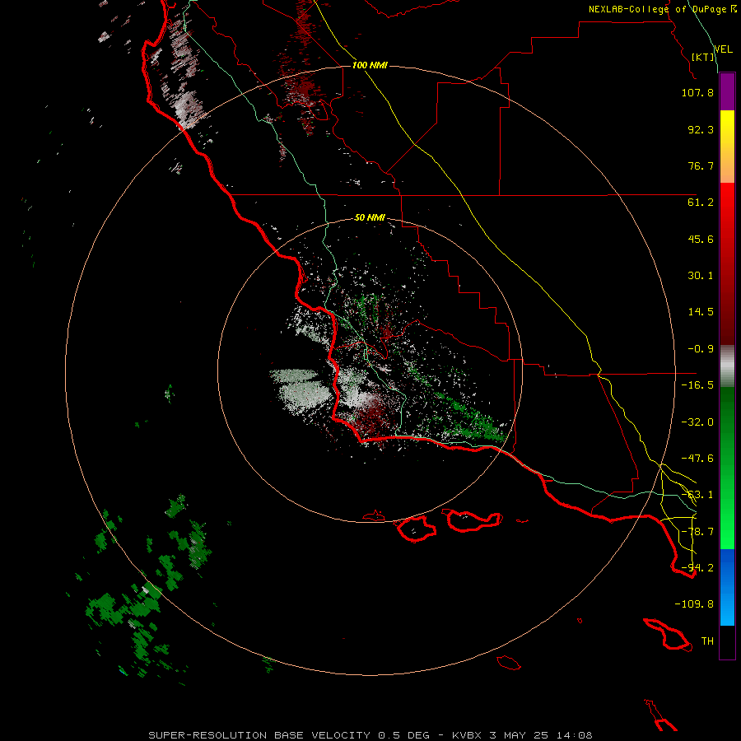Image resolution: width=741 pixels, height=741 pixels.
Task: Click the 61.2 velocity scale value
Action: click(x=701, y=203)
